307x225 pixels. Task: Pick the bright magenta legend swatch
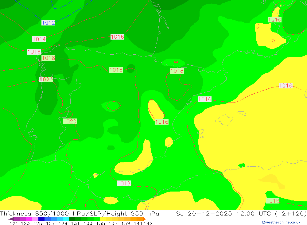29,219
